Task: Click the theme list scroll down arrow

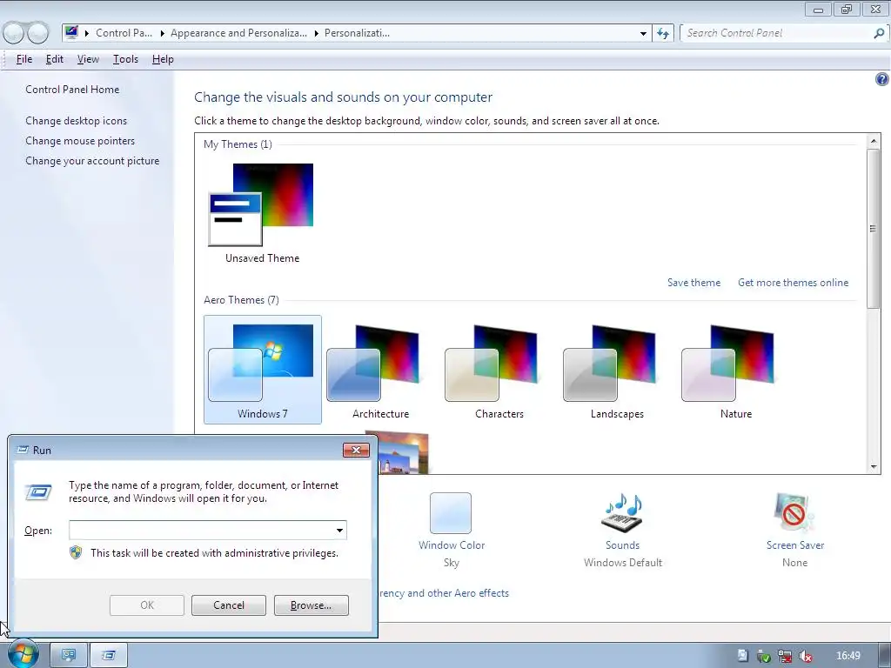Action: (874, 467)
